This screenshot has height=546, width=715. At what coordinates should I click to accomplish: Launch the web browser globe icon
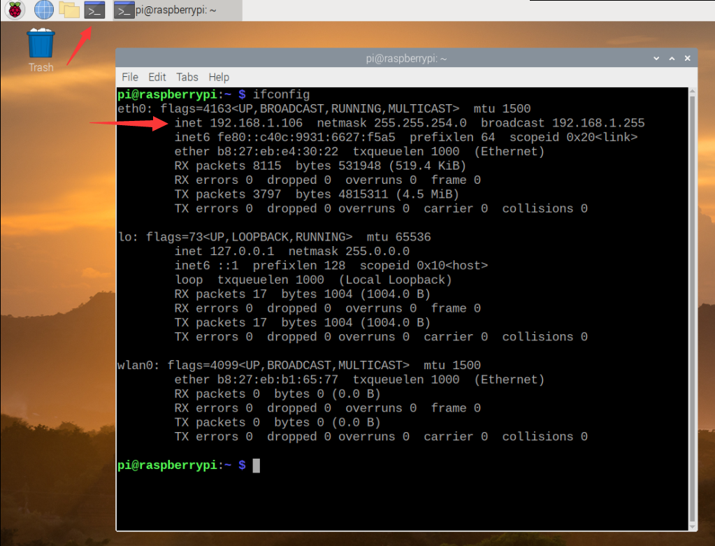(x=44, y=10)
